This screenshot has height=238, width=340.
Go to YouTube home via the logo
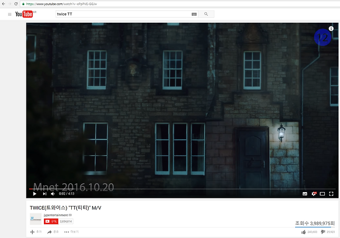pos(24,14)
